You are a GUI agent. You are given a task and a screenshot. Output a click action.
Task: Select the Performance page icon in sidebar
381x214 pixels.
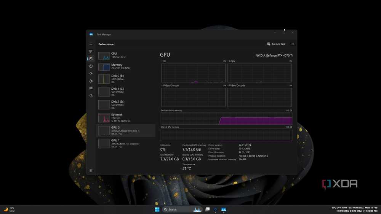point(91,59)
